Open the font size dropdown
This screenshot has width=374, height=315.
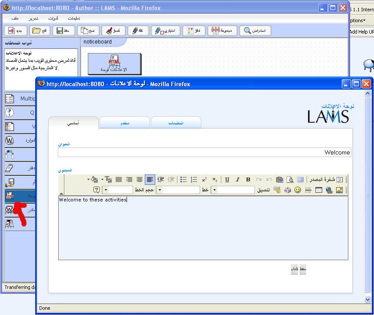pos(106,190)
